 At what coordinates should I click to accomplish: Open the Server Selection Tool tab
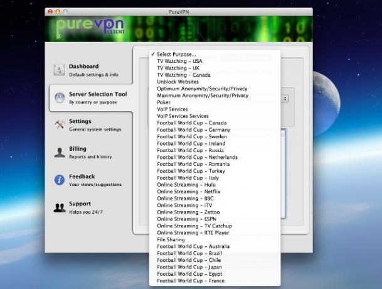pyautogui.click(x=91, y=98)
